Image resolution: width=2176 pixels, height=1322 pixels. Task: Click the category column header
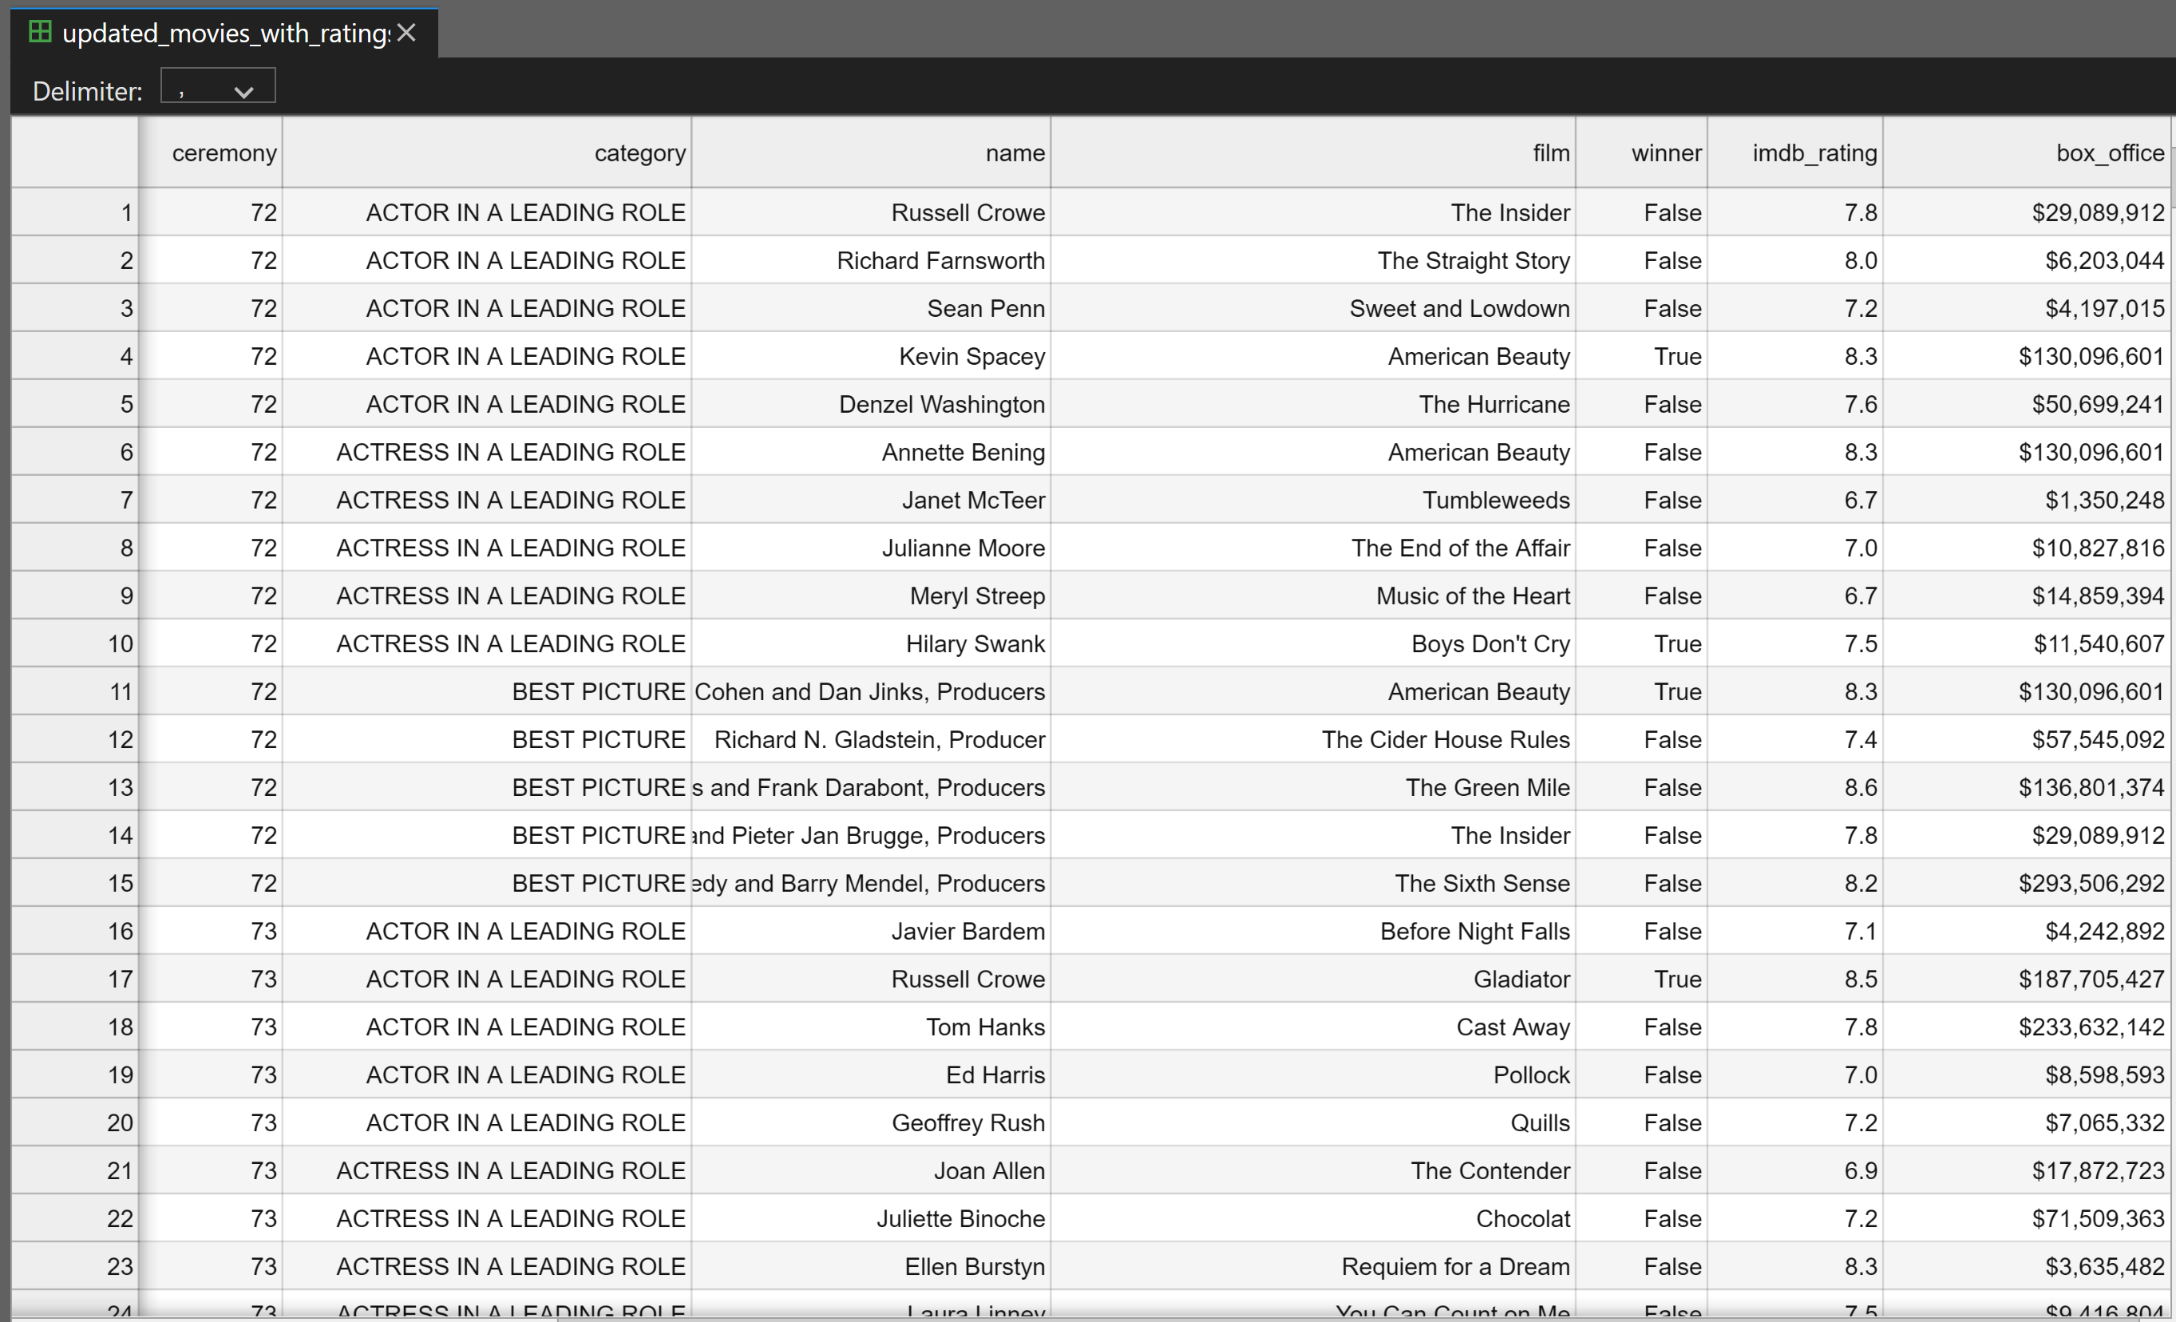coord(487,152)
